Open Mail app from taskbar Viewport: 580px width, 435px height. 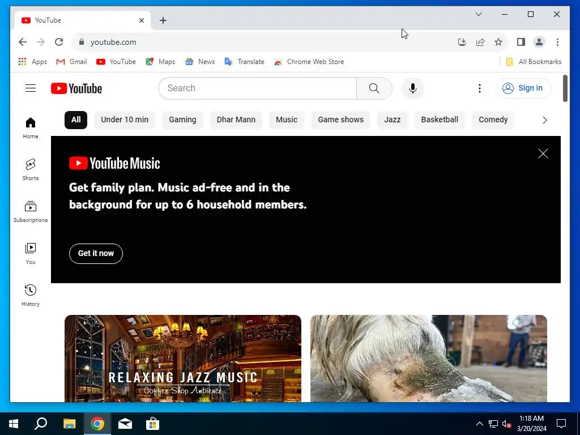coord(125,424)
